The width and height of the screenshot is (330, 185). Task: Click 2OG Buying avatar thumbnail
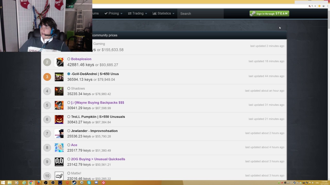pos(59,162)
